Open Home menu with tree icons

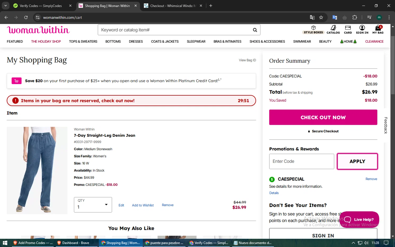348,42
